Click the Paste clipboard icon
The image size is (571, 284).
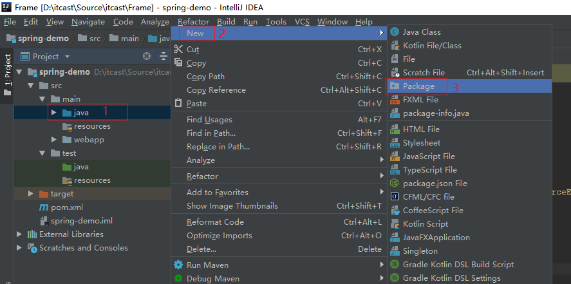point(178,104)
